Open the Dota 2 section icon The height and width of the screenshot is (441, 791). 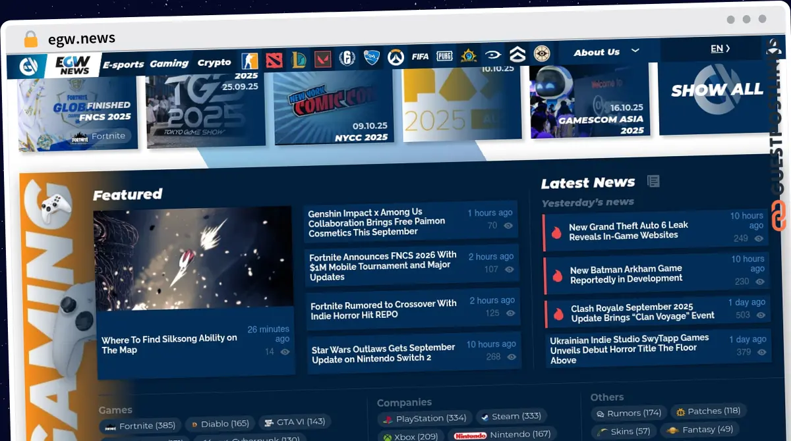click(274, 61)
